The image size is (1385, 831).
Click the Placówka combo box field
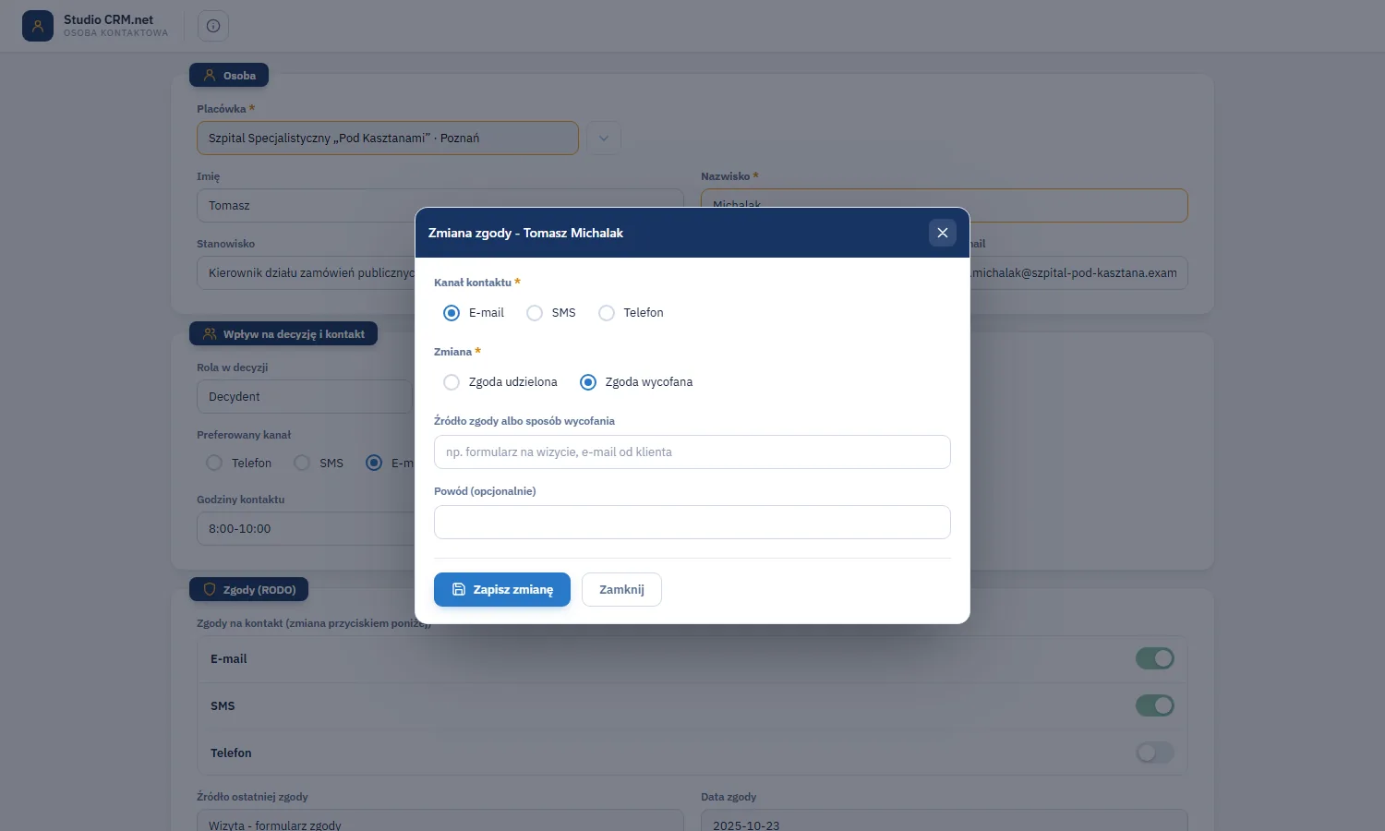pyautogui.click(x=388, y=138)
